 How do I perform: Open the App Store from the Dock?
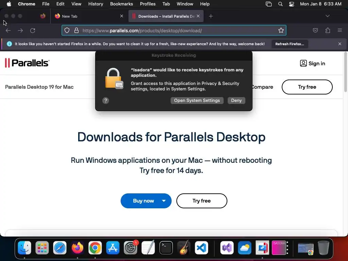(x=113, y=248)
